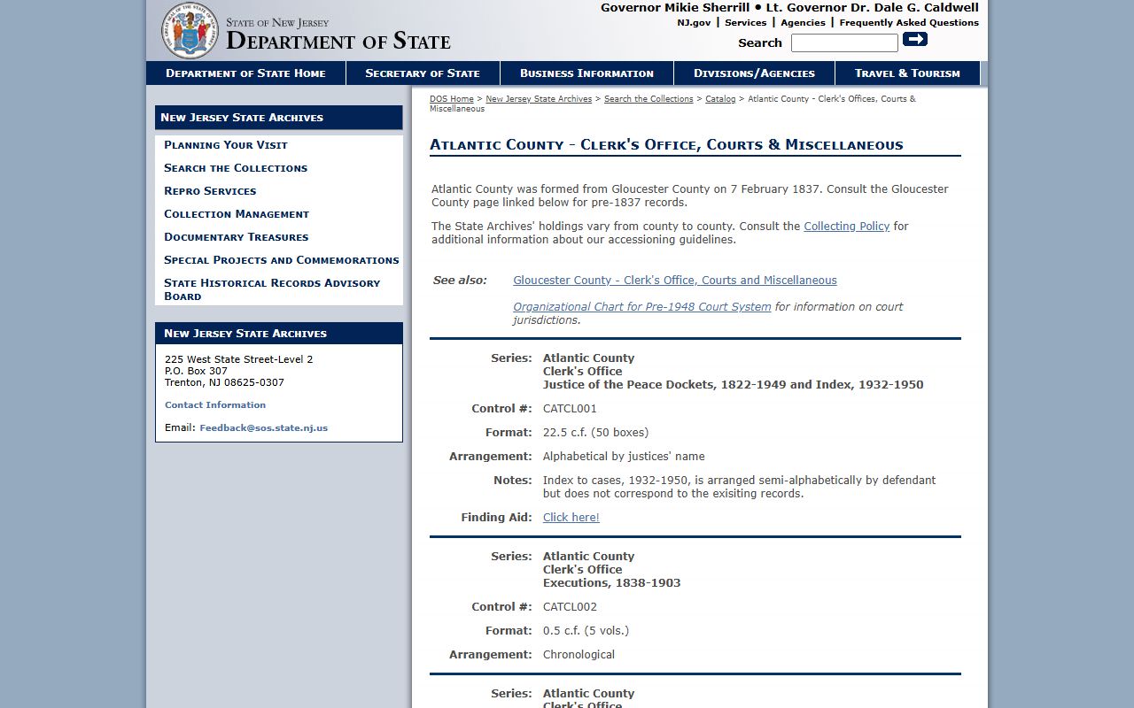Screen dimensions: 1134x708
Task: Click '22.5 c.f. (50 boxes)' format text
Action: point(595,433)
